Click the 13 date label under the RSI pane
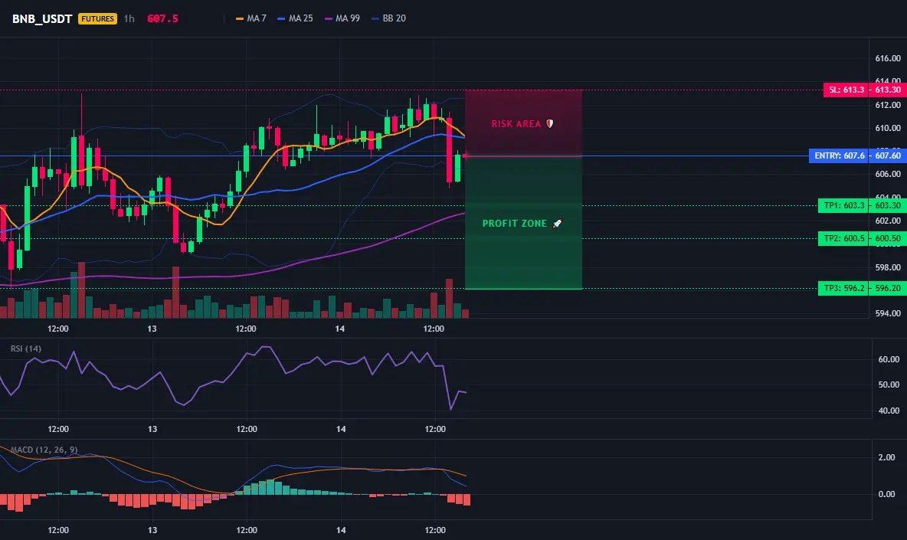Screen dimensions: 907x540 [152, 429]
